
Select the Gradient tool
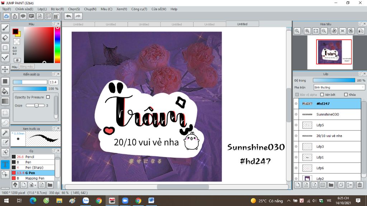tap(5, 101)
